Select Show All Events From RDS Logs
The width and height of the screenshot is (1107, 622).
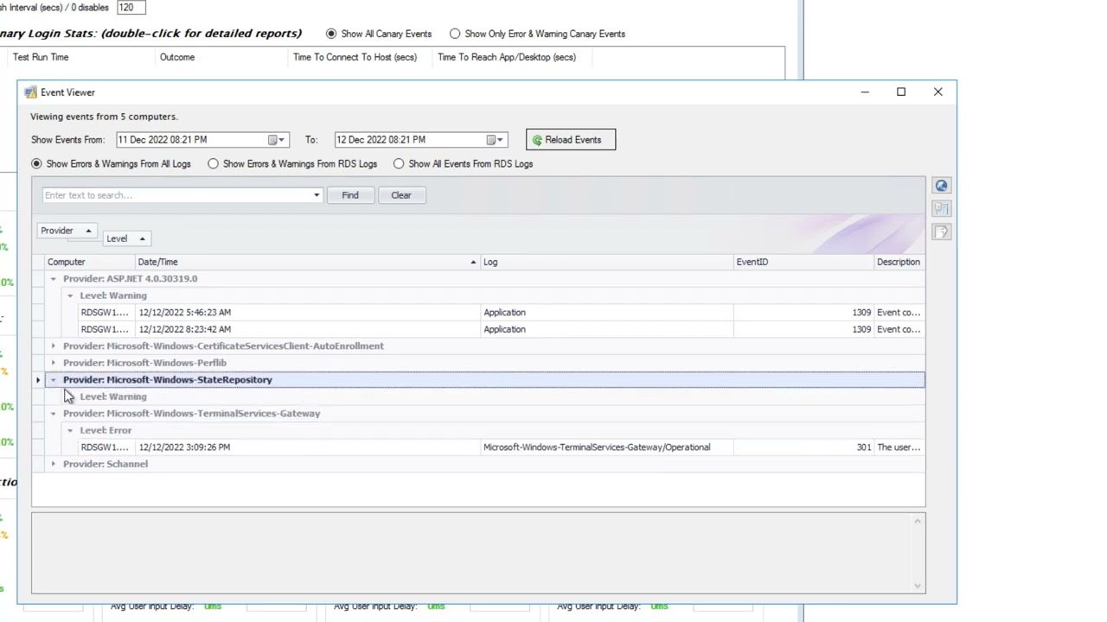(x=463, y=164)
